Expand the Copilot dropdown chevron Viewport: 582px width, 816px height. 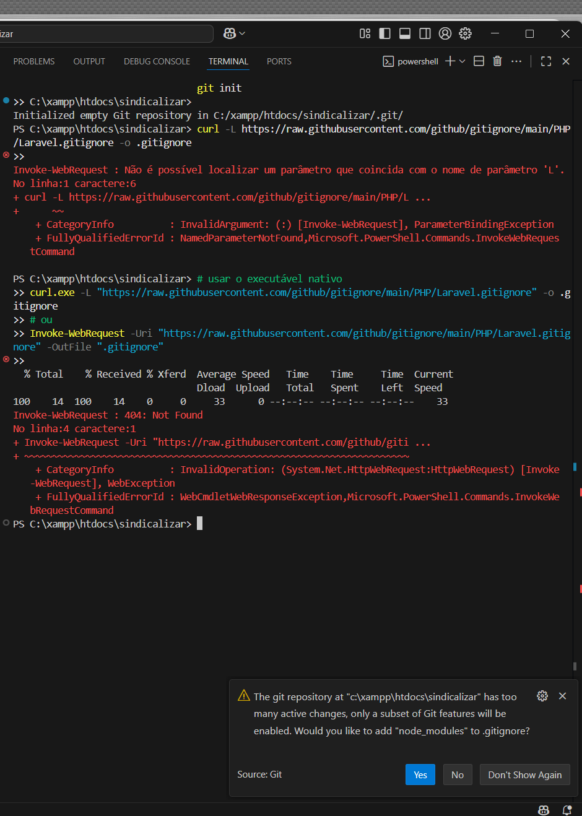[x=242, y=33]
